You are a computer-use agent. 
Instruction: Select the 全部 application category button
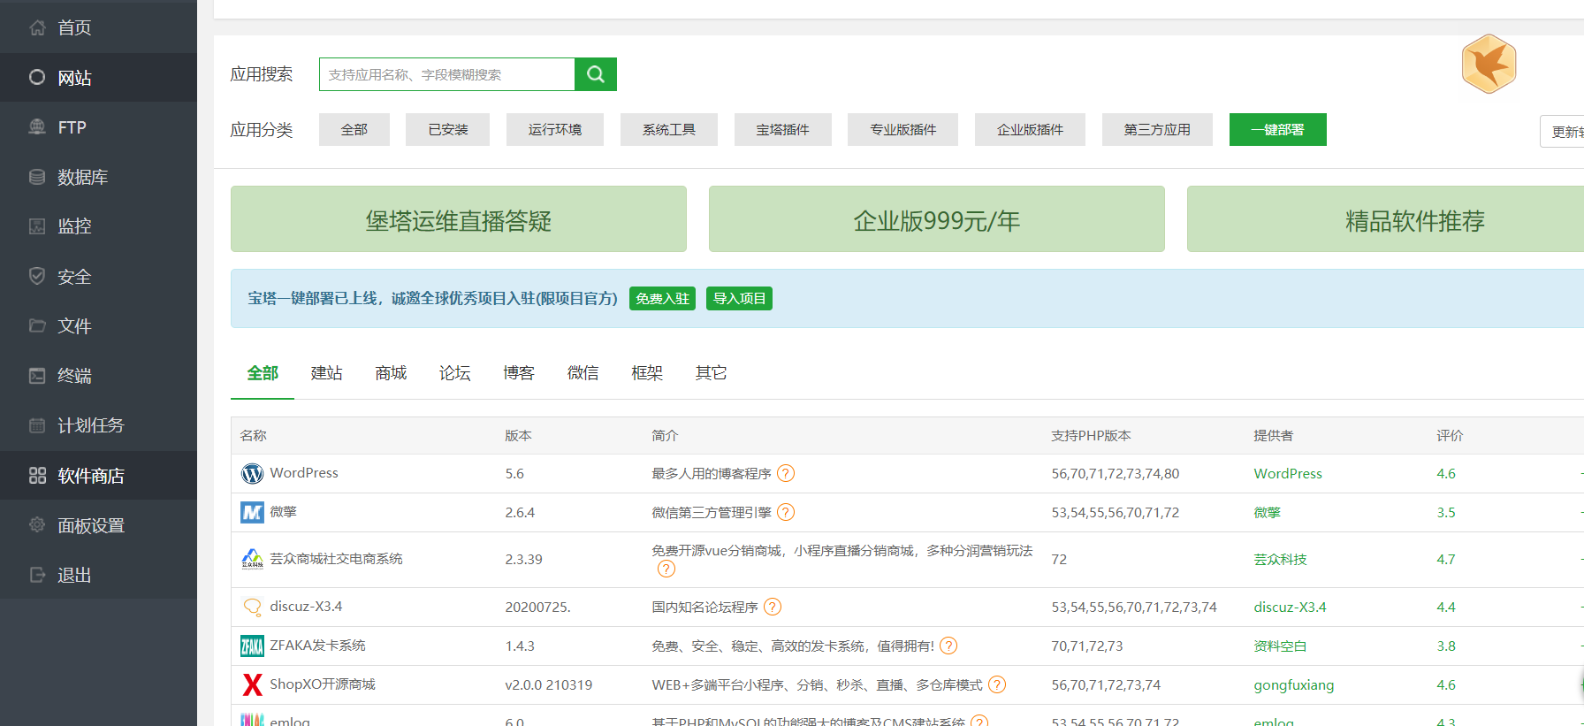[354, 129]
